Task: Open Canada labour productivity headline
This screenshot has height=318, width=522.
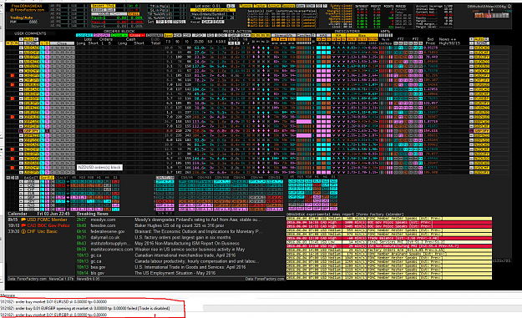Action: tap(197, 261)
